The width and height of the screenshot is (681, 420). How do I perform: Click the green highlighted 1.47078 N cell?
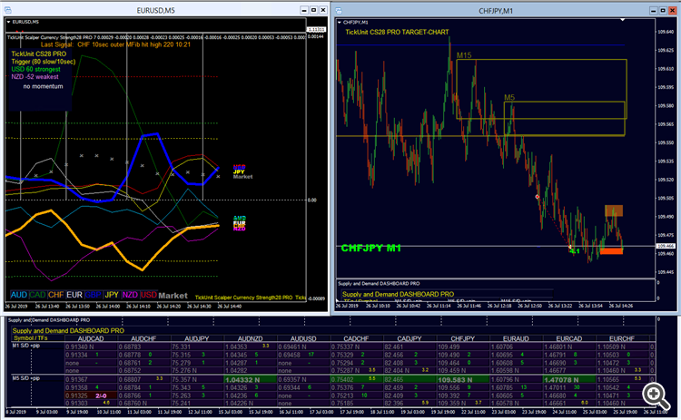click(x=569, y=380)
